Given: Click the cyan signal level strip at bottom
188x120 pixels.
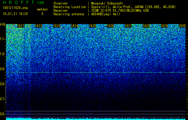Looking at the screenshot, I should click(x=96, y=119).
